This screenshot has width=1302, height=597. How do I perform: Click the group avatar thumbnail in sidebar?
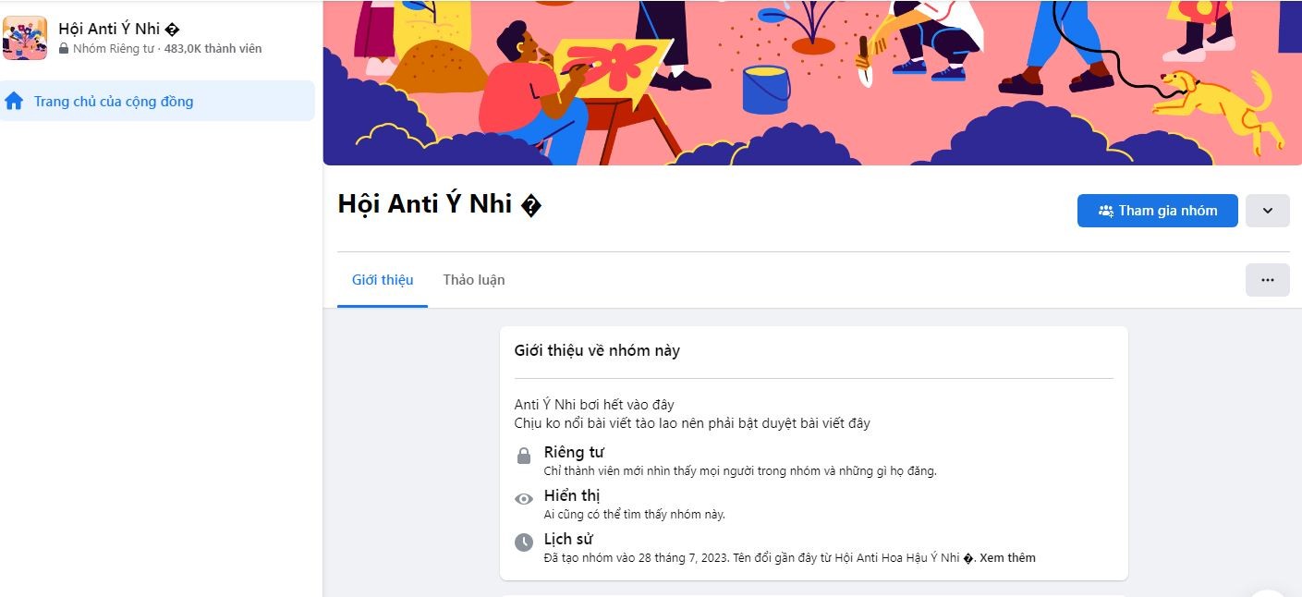[25, 38]
